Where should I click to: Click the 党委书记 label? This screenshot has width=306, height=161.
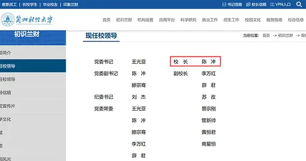pyautogui.click(x=104, y=62)
